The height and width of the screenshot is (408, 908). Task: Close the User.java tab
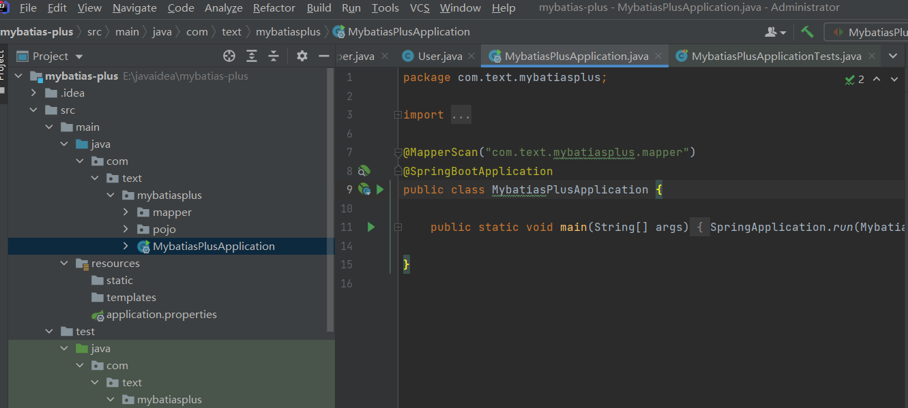pyautogui.click(x=472, y=57)
